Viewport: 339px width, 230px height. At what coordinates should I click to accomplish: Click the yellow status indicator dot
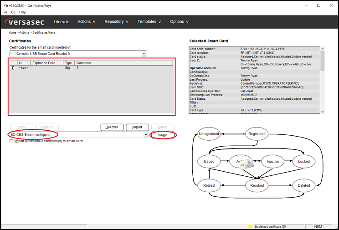click(x=250, y=226)
